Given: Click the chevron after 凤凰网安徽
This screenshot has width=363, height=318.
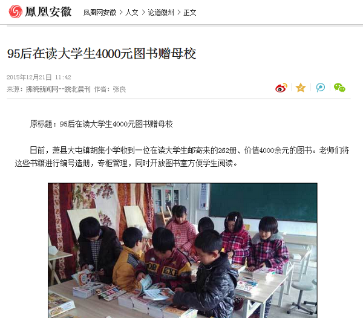Looking at the screenshot, I should [121, 13].
